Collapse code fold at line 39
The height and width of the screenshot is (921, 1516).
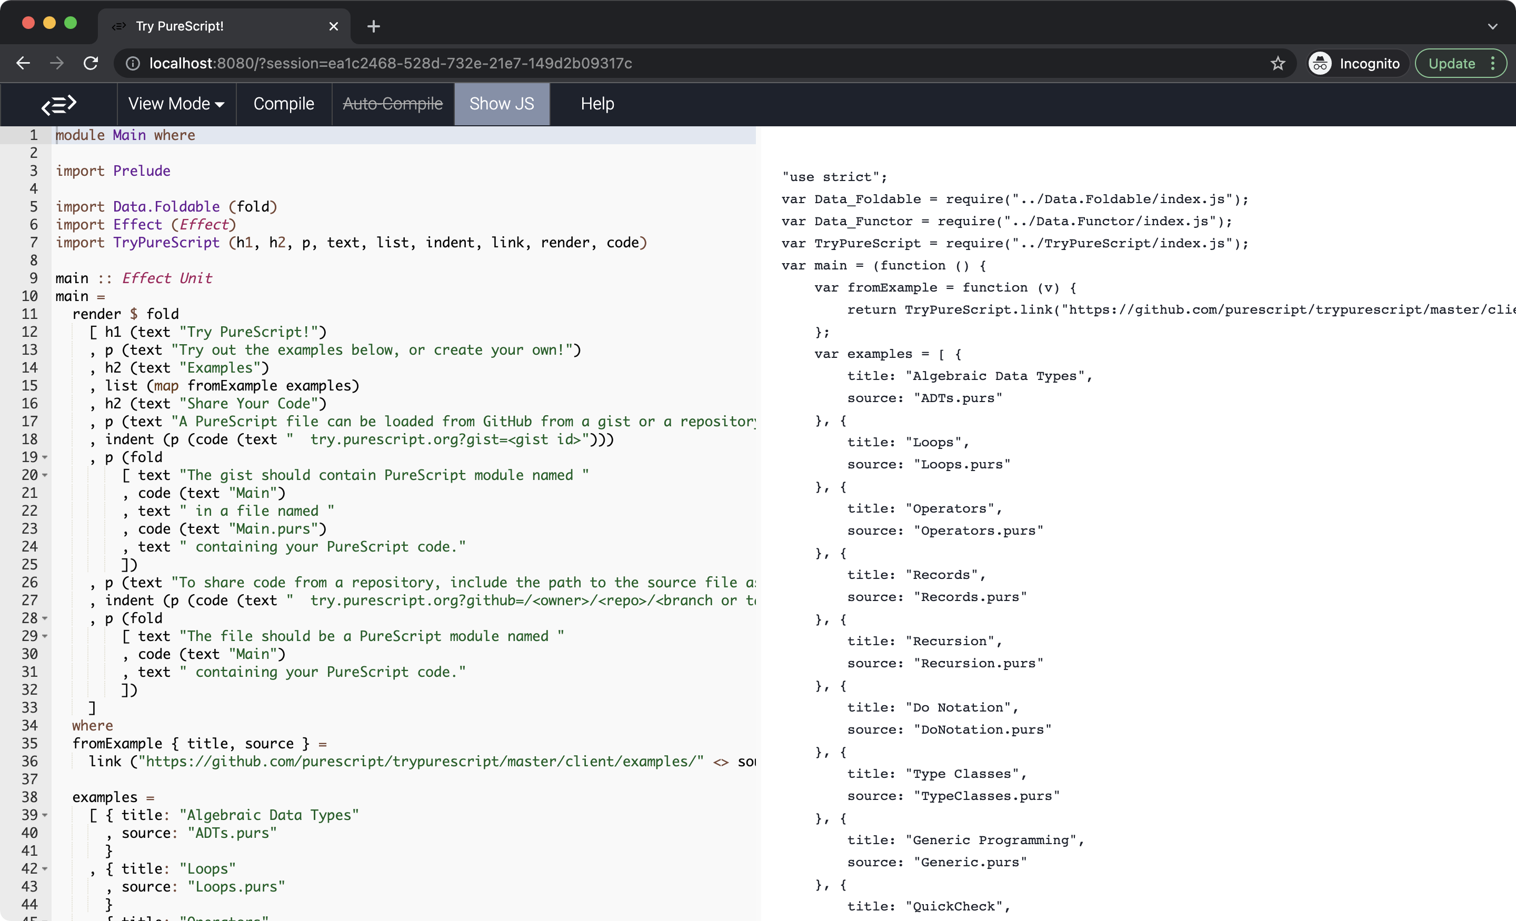(x=45, y=815)
